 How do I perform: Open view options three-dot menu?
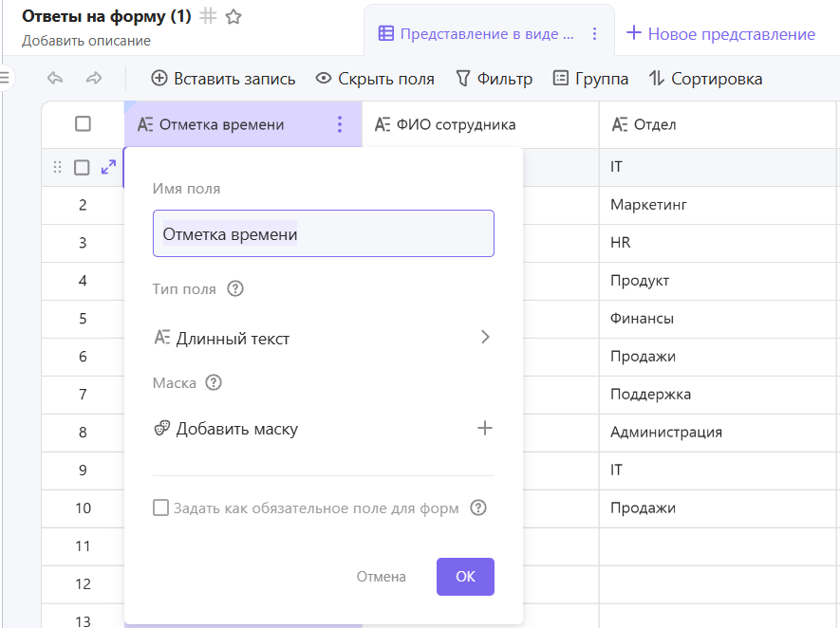pyautogui.click(x=594, y=34)
